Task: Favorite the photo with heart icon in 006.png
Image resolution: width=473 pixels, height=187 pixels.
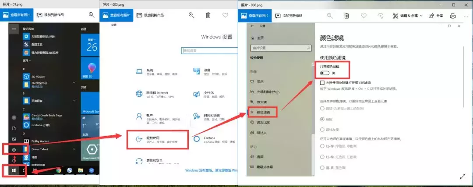Action: (x=364, y=16)
